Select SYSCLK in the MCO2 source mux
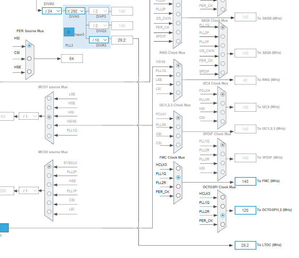This screenshot has height=258, width=299. click(49, 167)
